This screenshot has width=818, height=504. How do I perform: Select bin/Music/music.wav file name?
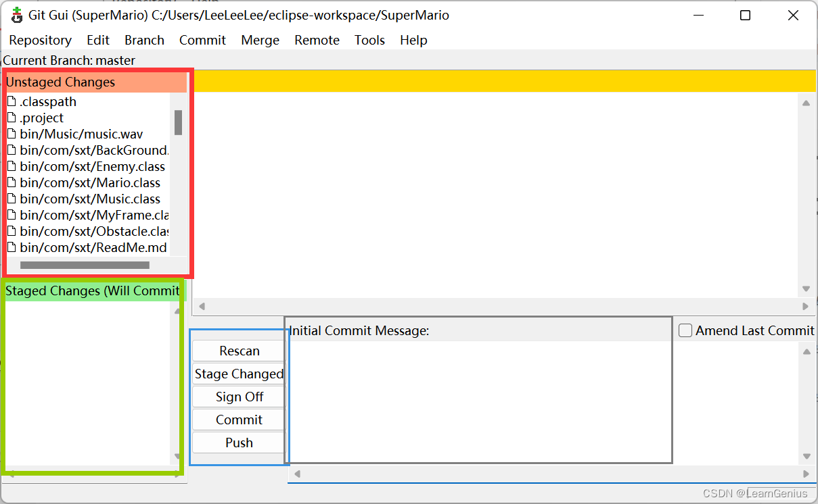tap(81, 134)
